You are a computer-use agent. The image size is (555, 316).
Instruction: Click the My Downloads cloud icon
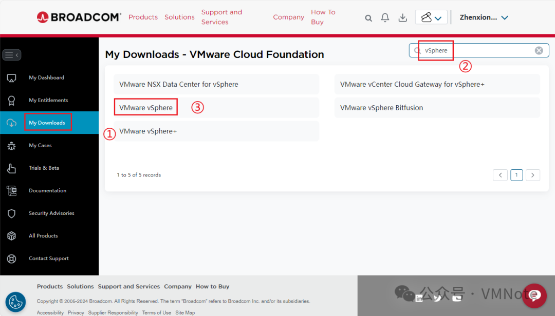[x=11, y=123]
